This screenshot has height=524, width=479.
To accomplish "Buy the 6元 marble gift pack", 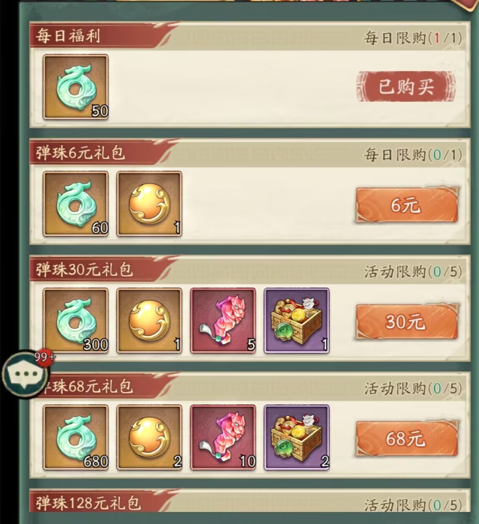I will click(x=407, y=205).
